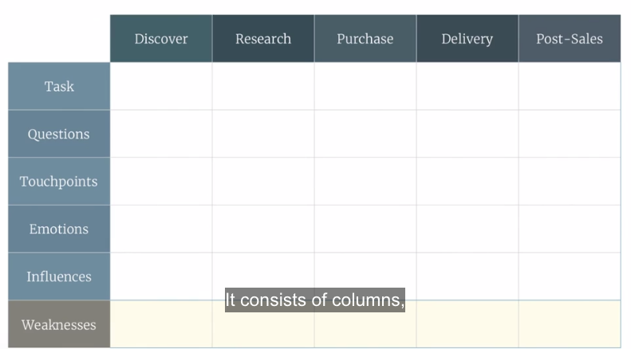Click the Post-Sales column header
The width and height of the screenshot is (631, 349).
tap(570, 38)
